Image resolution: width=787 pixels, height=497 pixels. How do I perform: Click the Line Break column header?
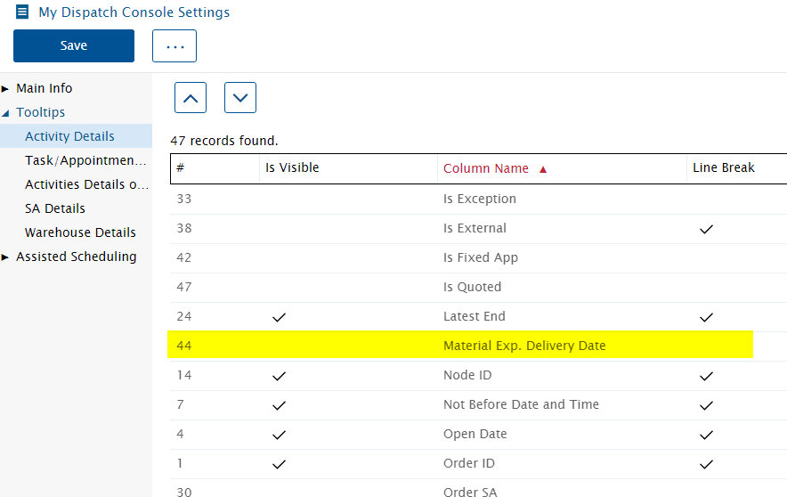point(723,167)
